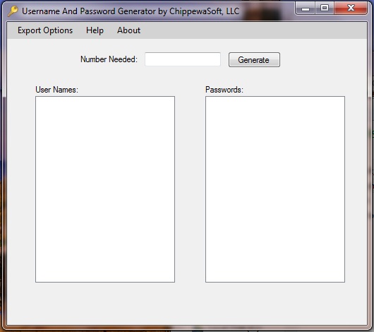The height and width of the screenshot is (332, 374).
Task: Close the Username And Password Generator window
Action: (351, 8)
